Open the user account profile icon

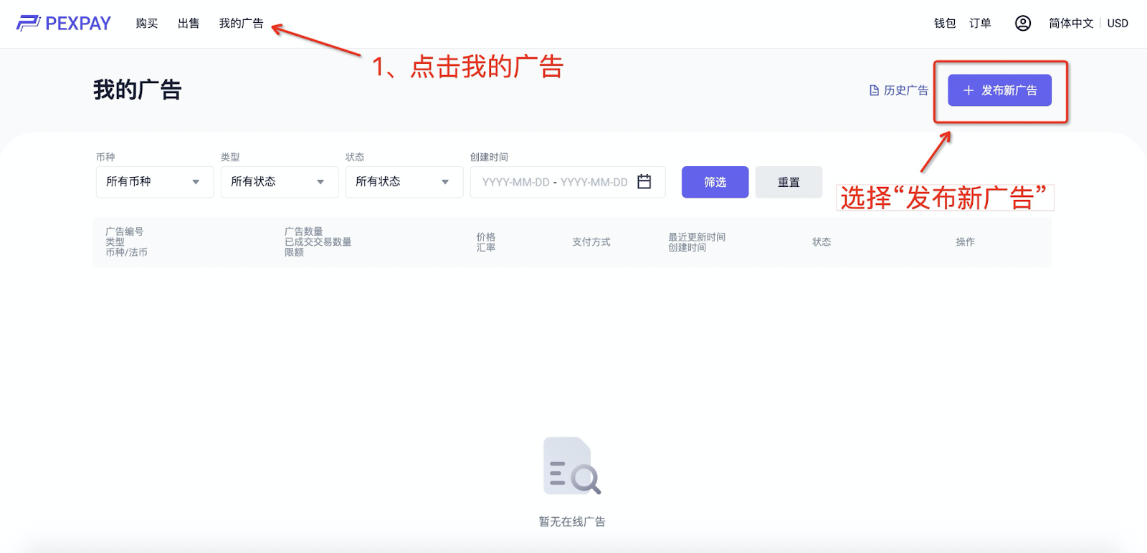(1022, 24)
